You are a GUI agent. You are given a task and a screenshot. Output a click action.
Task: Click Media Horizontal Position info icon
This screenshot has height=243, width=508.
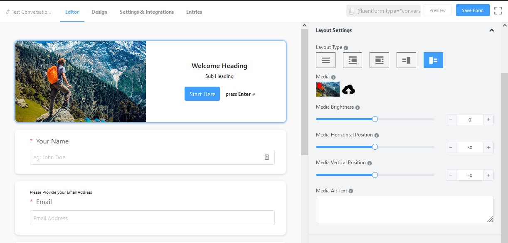coord(377,135)
